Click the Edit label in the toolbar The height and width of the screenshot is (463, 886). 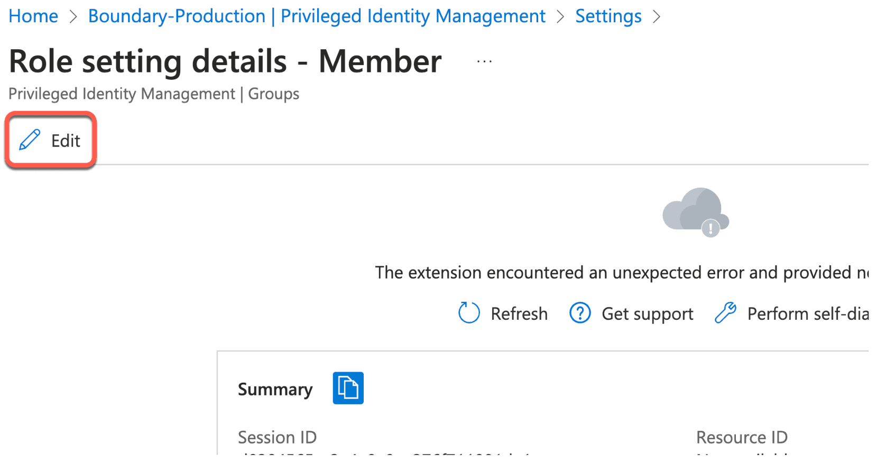(x=66, y=141)
